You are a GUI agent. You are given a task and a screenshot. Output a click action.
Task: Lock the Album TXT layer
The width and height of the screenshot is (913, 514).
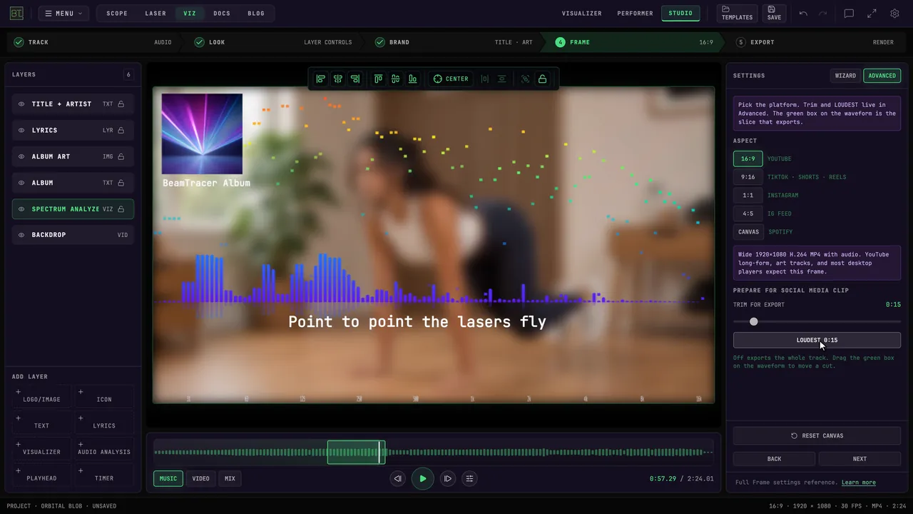(121, 183)
